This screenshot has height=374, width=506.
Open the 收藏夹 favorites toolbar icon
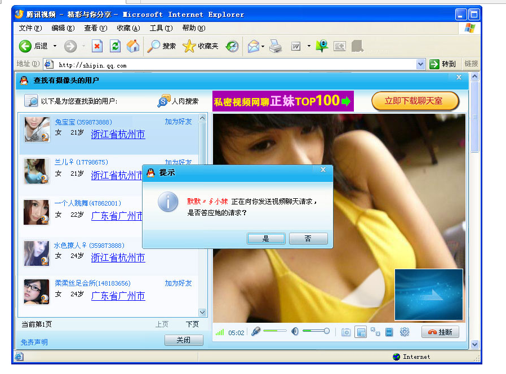click(x=188, y=46)
